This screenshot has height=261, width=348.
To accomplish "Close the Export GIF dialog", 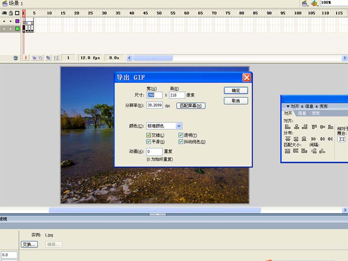I will [247, 77].
